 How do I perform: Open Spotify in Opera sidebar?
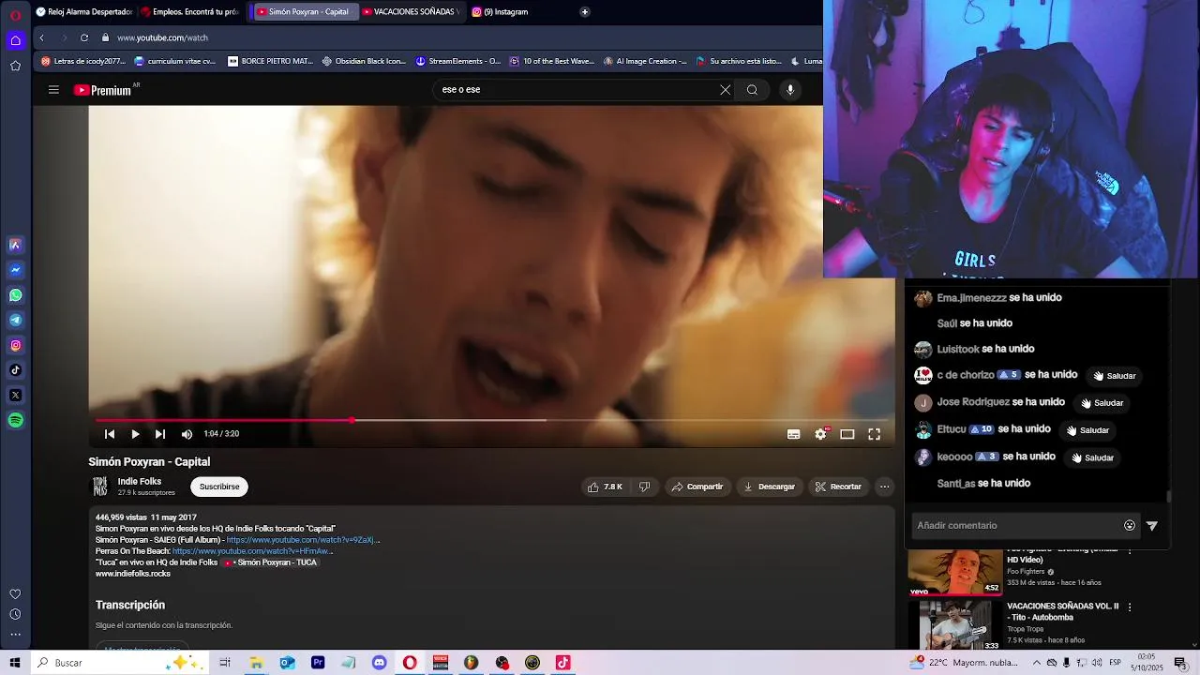pyautogui.click(x=15, y=421)
